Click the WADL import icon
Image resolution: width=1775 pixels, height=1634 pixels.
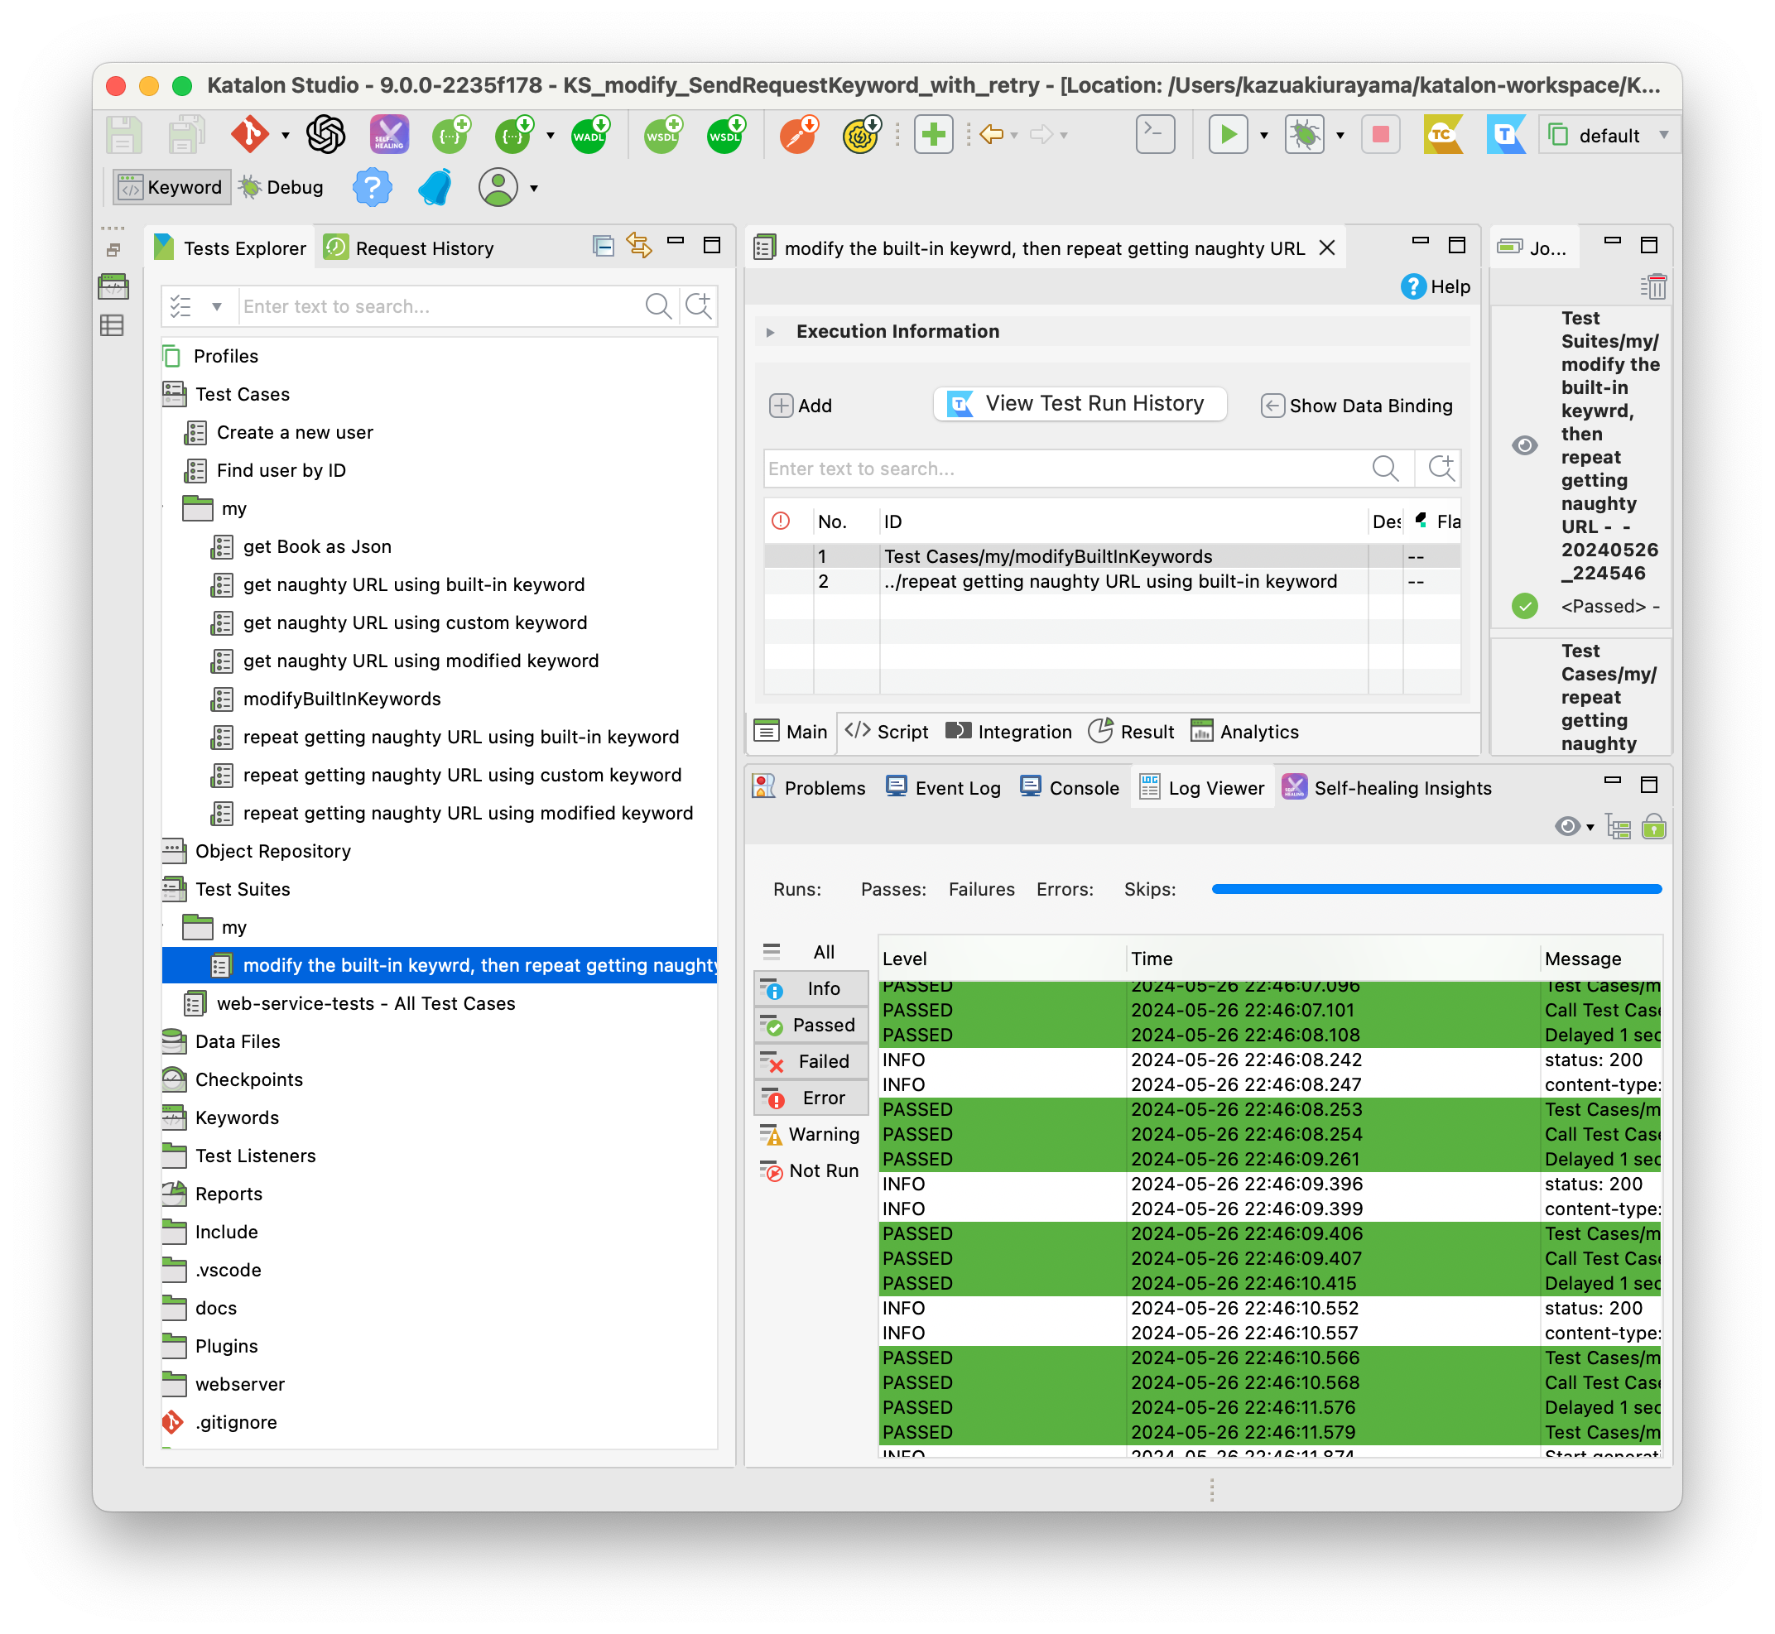590,134
